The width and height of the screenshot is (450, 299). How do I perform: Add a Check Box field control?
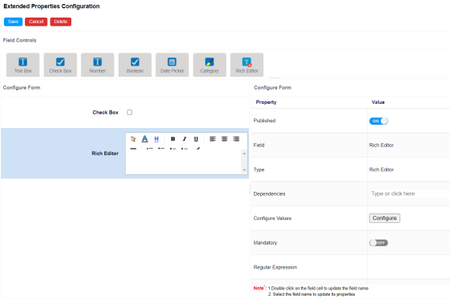[60, 65]
